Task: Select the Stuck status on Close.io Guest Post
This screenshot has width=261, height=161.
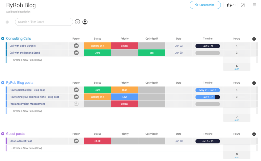Action: 97,141
